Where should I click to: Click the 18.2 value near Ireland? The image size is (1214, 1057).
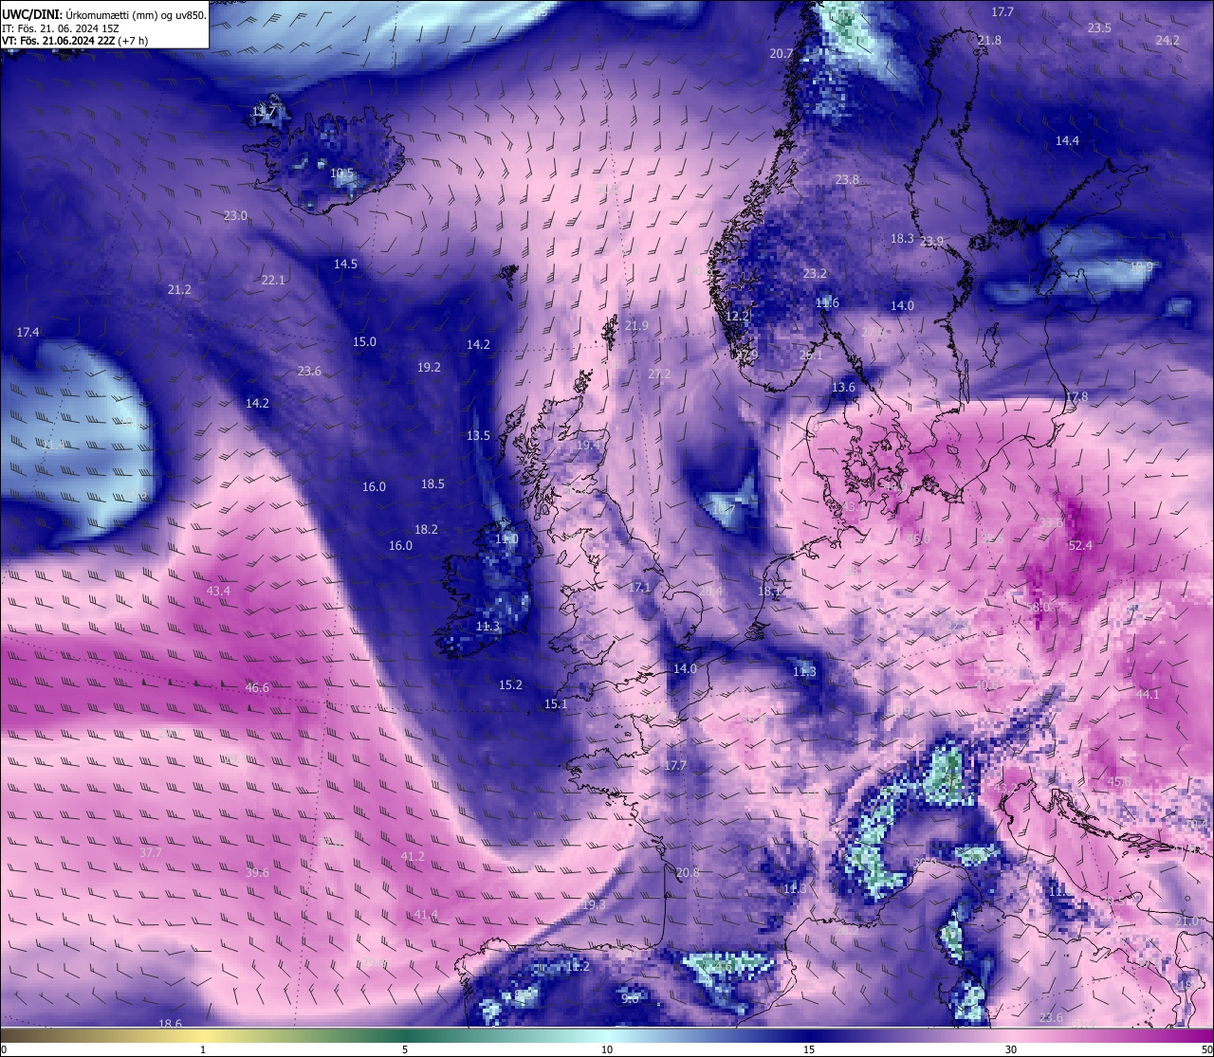coord(426,529)
